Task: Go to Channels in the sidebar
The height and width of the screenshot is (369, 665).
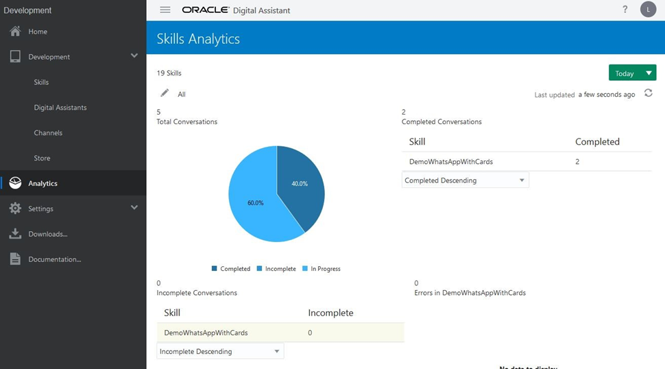Action: click(48, 133)
